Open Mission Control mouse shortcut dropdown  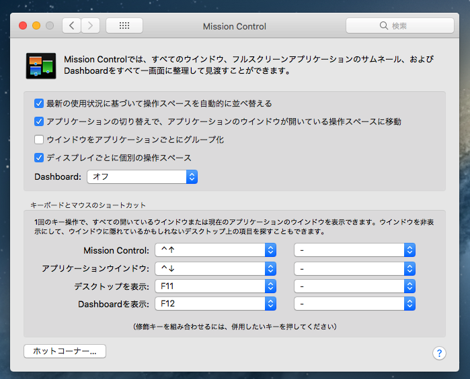point(354,250)
